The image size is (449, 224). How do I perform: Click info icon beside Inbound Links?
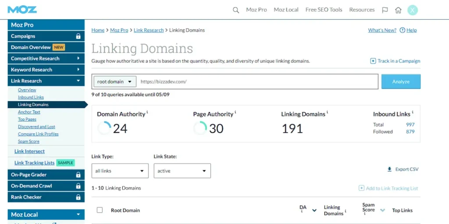[412, 112]
